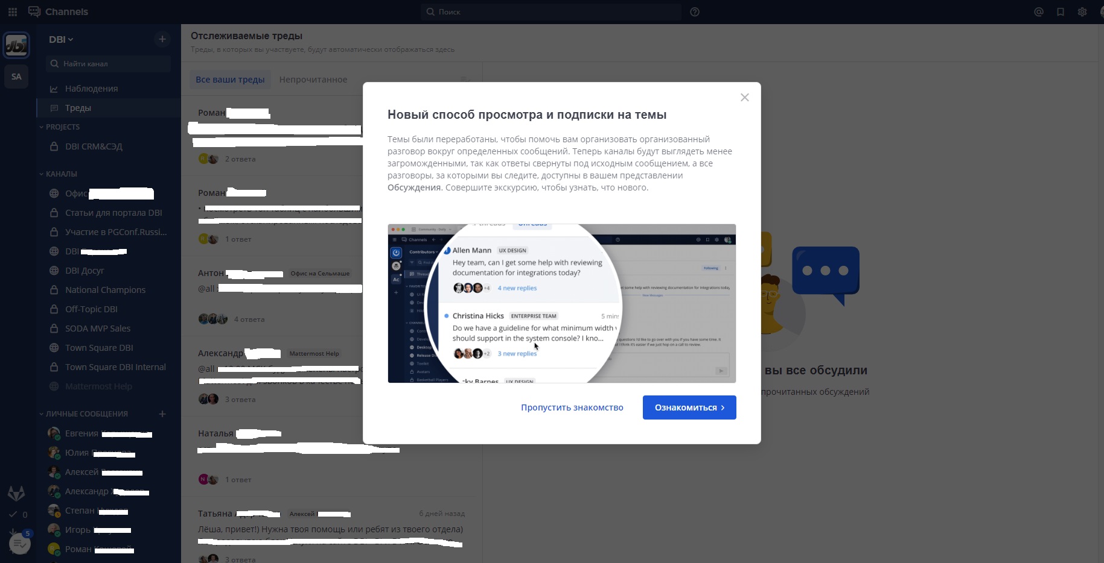The width and height of the screenshot is (1104, 563).
Task: Open the DBI CRM&СЭД channel
Action: [109, 146]
